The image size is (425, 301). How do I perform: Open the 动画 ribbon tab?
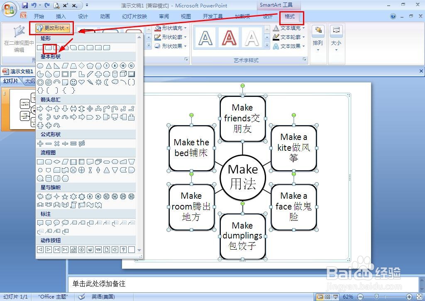(105, 17)
